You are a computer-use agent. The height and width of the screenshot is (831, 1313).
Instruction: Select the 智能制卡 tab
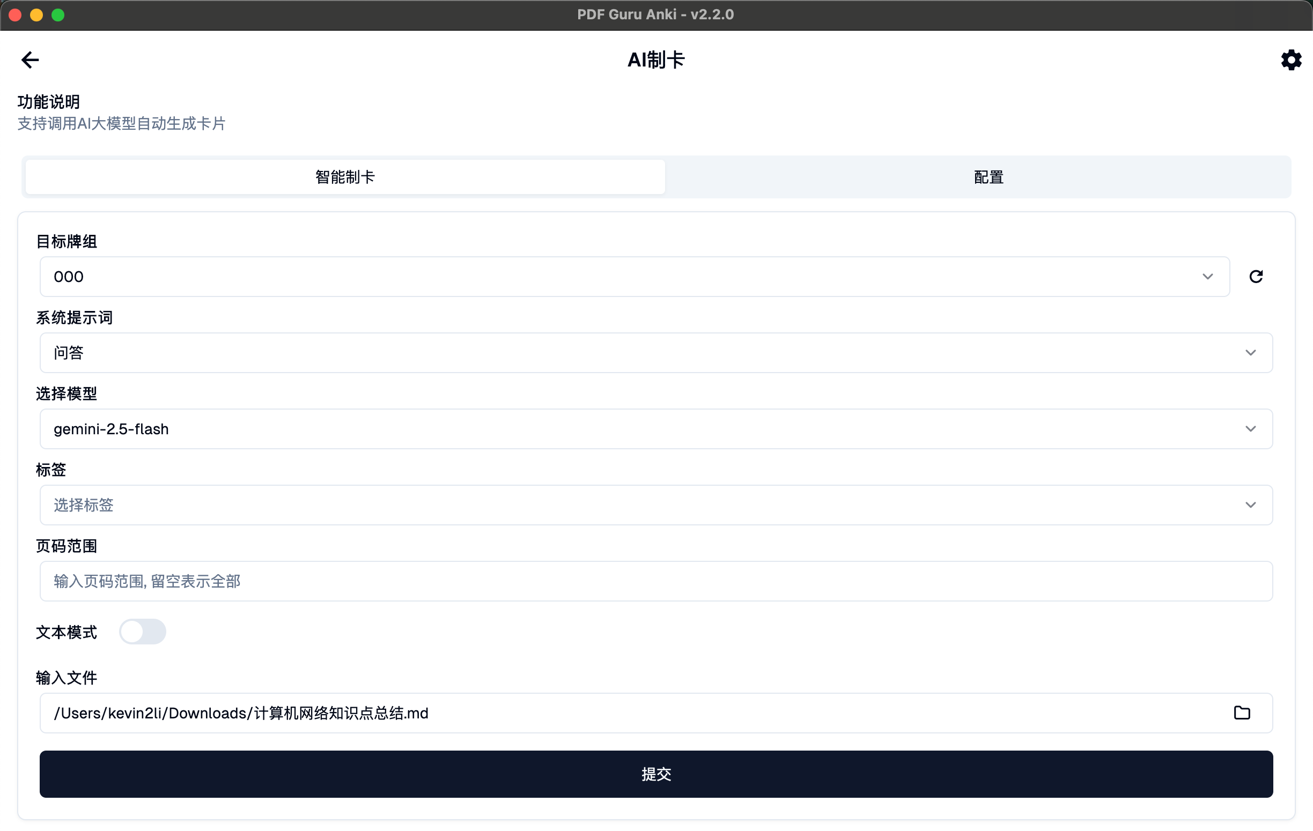[x=344, y=177]
